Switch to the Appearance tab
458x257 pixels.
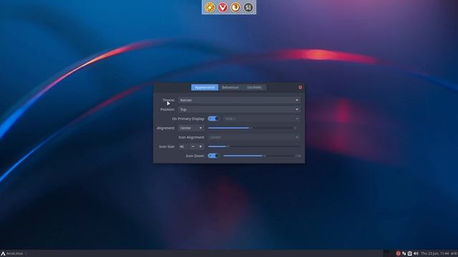[x=205, y=87]
